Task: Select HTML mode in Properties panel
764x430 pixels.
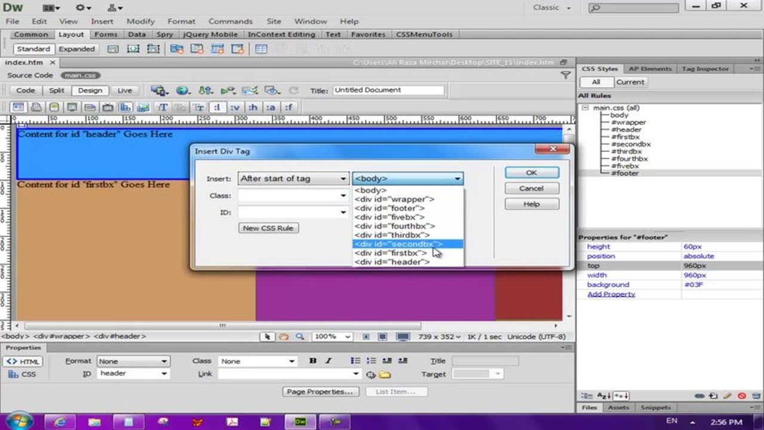Action: (23, 362)
